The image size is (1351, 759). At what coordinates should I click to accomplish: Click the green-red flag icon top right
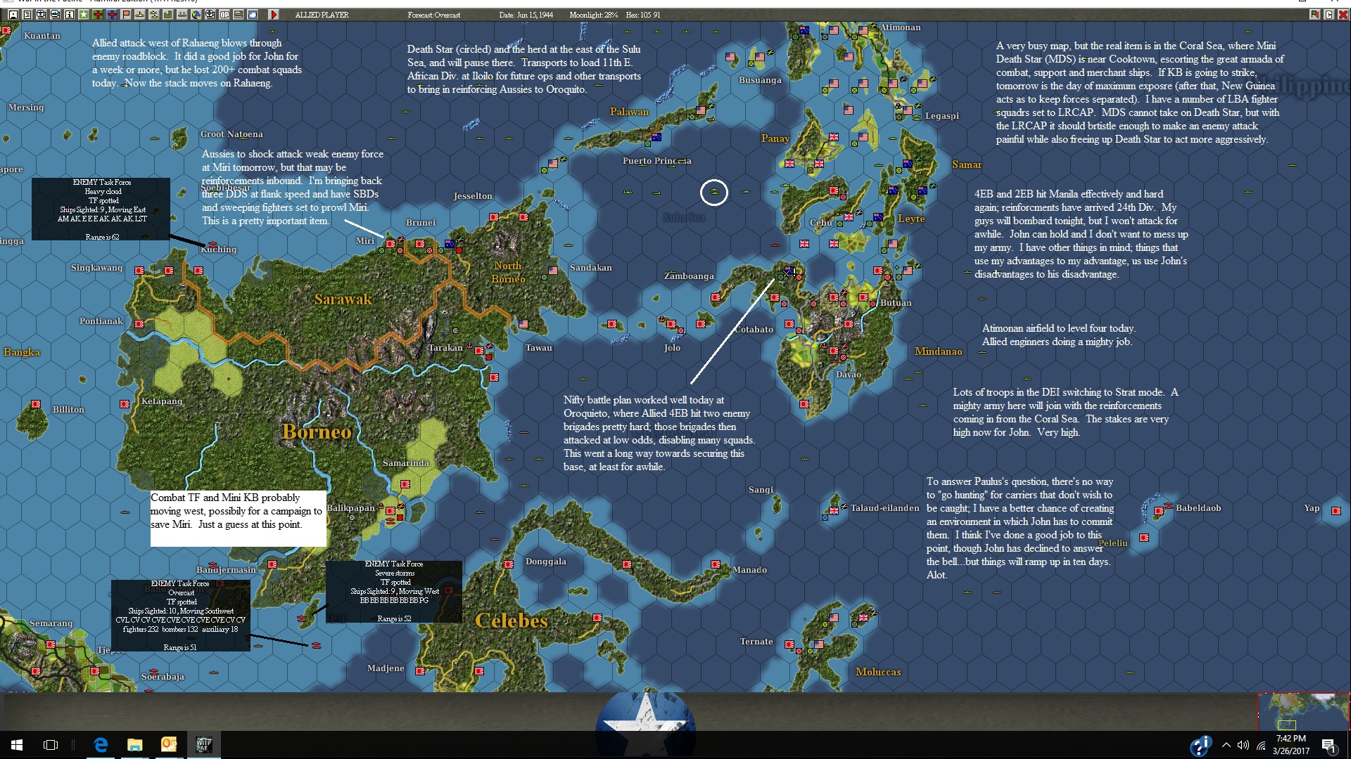point(1314,15)
